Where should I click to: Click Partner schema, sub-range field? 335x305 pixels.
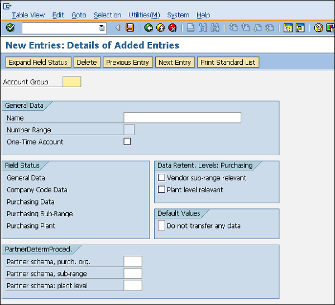point(133,273)
